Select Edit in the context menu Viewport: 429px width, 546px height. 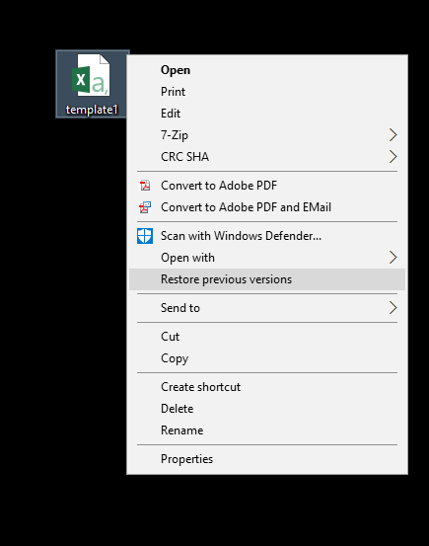267,114
